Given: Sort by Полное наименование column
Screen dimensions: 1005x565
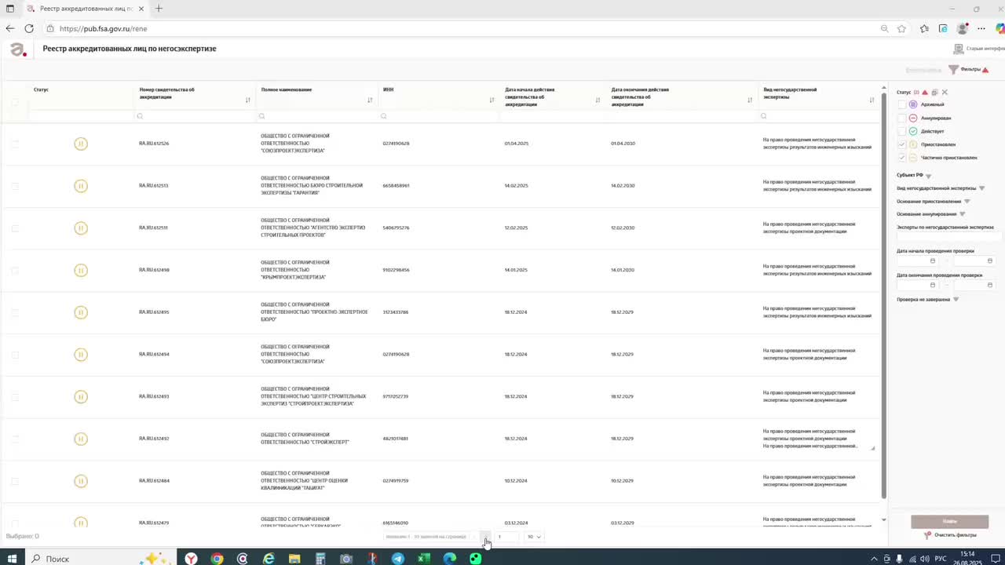Looking at the screenshot, I should pos(370,100).
